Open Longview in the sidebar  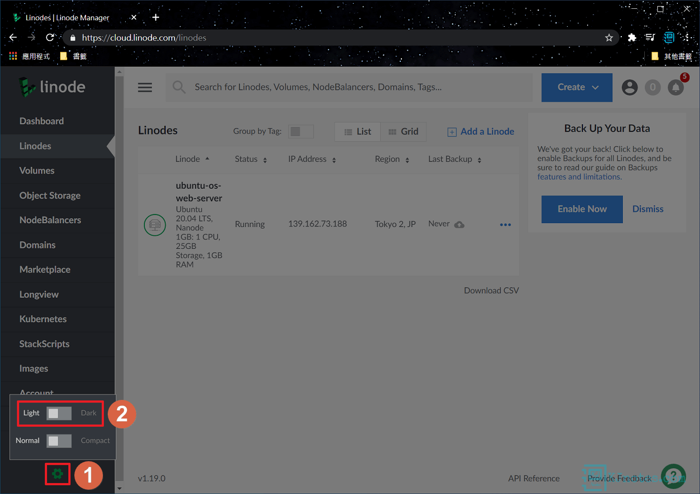(x=57, y=294)
